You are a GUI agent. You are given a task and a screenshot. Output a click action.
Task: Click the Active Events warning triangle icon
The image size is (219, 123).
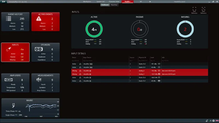[39, 19]
